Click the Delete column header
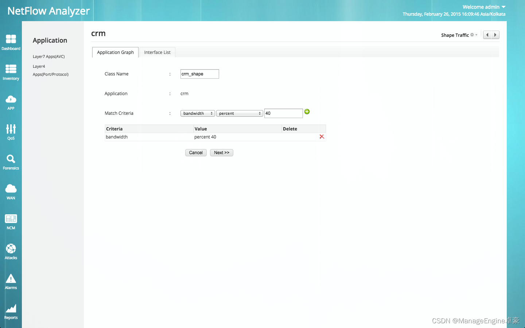 (x=304, y=129)
